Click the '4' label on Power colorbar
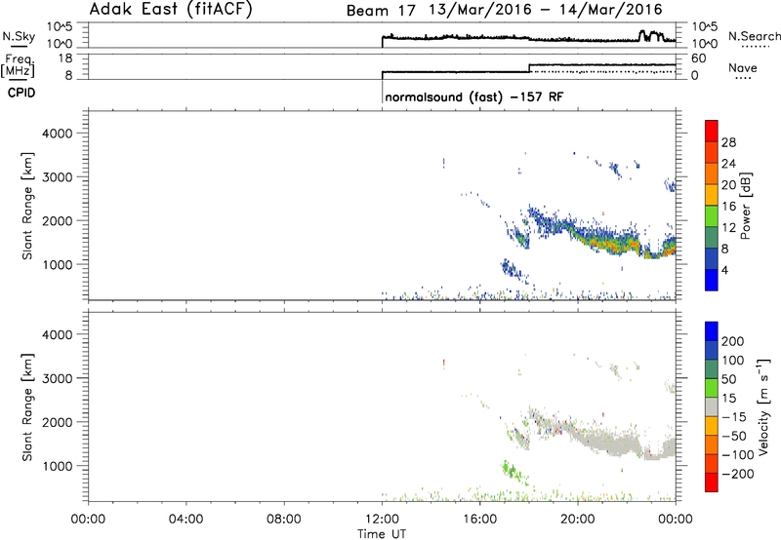The height and width of the screenshot is (540, 781). click(724, 270)
